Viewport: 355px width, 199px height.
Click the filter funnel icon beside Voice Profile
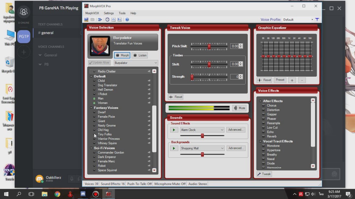tap(317, 20)
